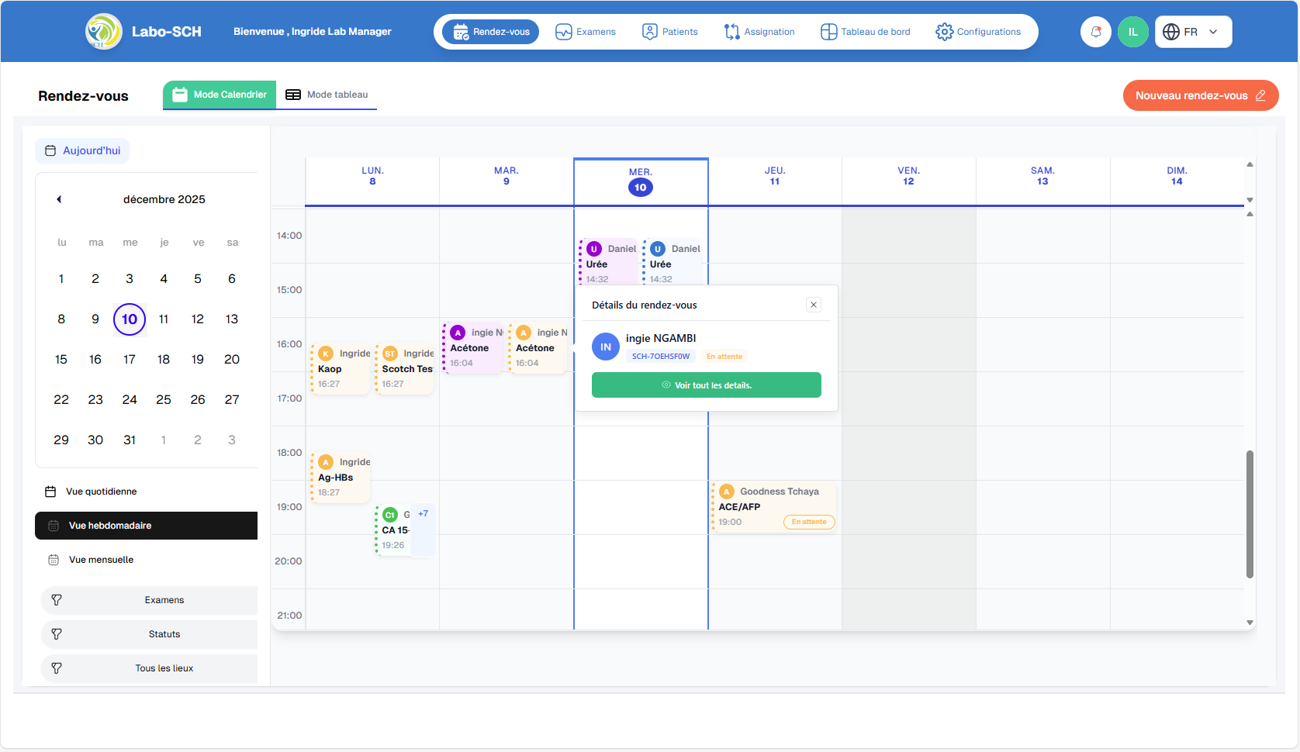1300x752 pixels.
Task: Select the Patients icon in the navbar
Action: pyautogui.click(x=670, y=31)
